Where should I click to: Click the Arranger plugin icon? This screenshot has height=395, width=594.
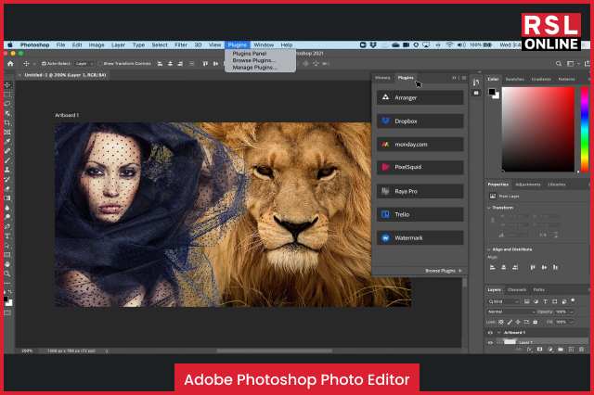tap(385, 97)
